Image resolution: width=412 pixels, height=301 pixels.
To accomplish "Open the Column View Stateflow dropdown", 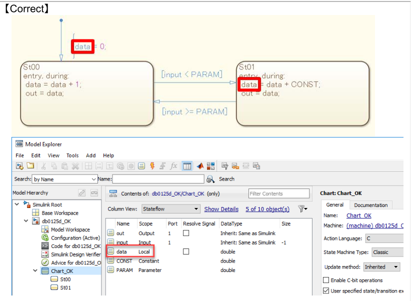I will point(171,209).
